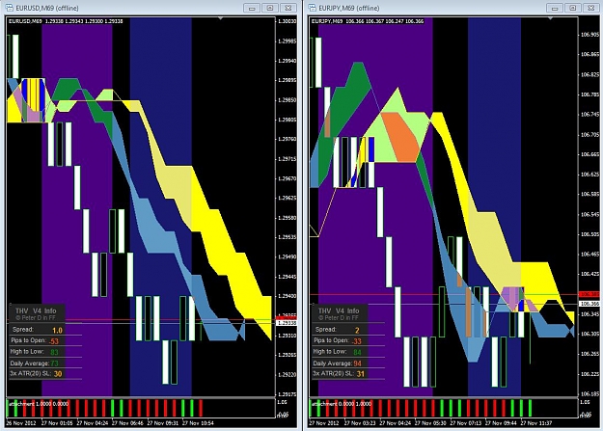The width and height of the screenshot is (603, 431).
Task: Click the EURJPY,M69 (offline) title text
Action: pos(348,8)
